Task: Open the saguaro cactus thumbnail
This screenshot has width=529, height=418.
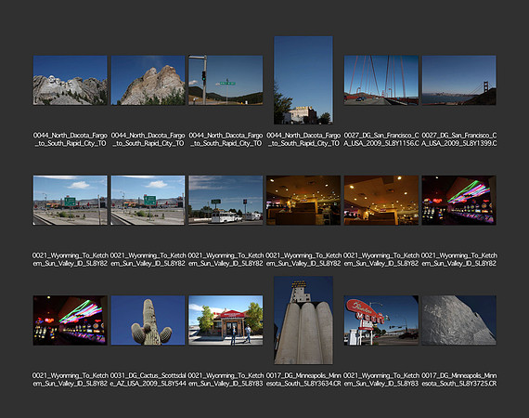Action: (148, 320)
